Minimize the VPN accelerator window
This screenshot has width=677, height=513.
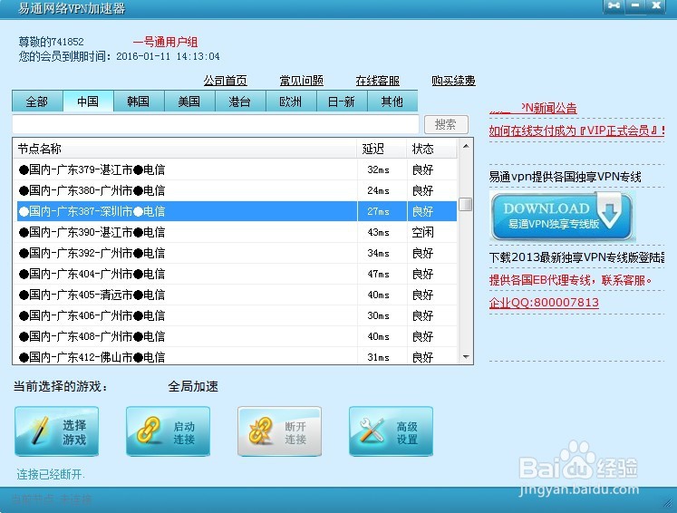click(635, 5)
